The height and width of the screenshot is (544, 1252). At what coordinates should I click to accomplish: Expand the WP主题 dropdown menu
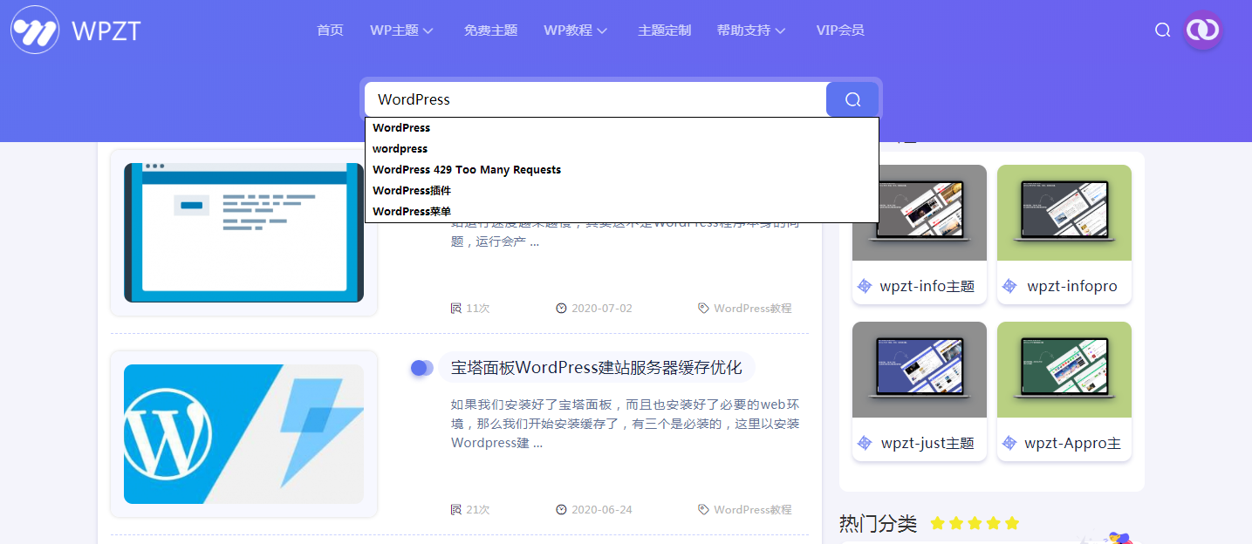pos(401,31)
